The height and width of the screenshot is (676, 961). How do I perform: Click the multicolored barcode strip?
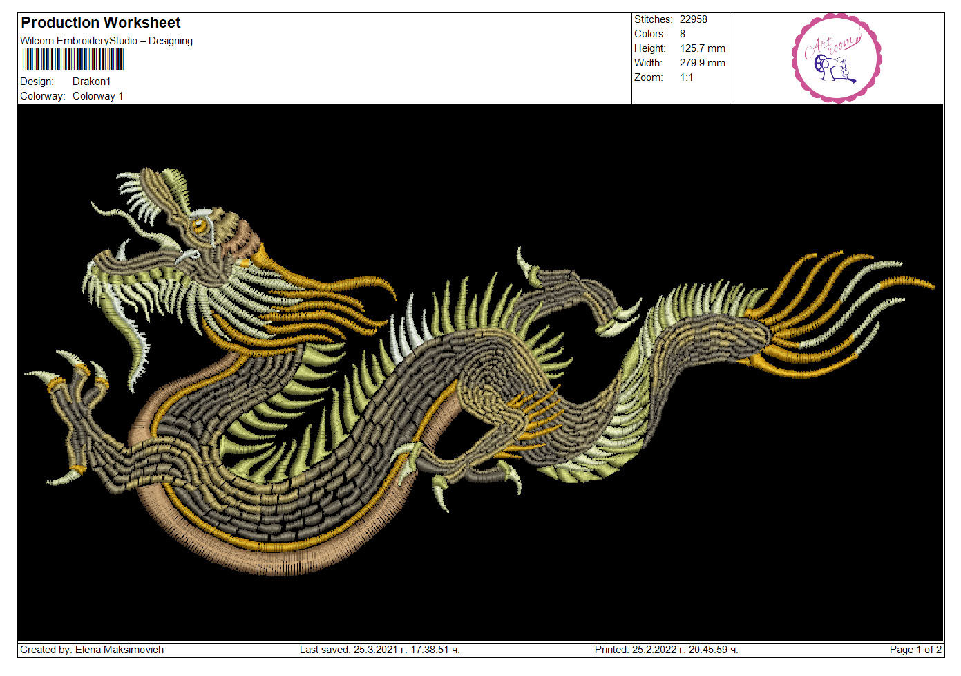pos(73,59)
